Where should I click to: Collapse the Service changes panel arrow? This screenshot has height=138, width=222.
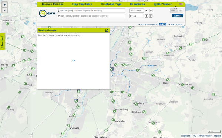[107, 30]
